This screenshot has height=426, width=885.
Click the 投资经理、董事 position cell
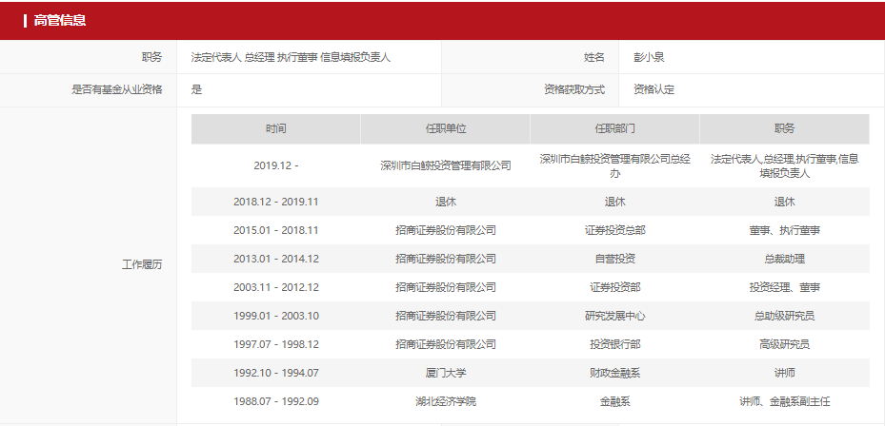[785, 287]
